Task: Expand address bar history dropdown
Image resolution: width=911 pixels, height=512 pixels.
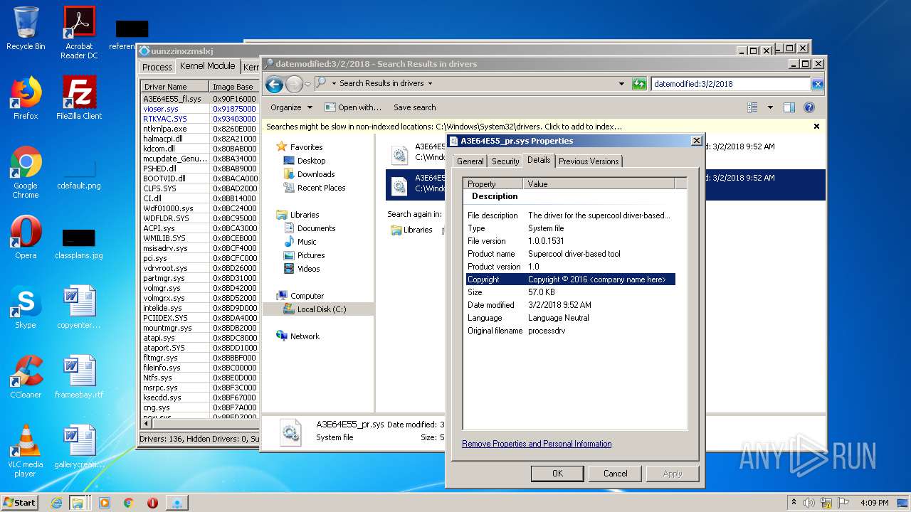Action: pyautogui.click(x=623, y=84)
